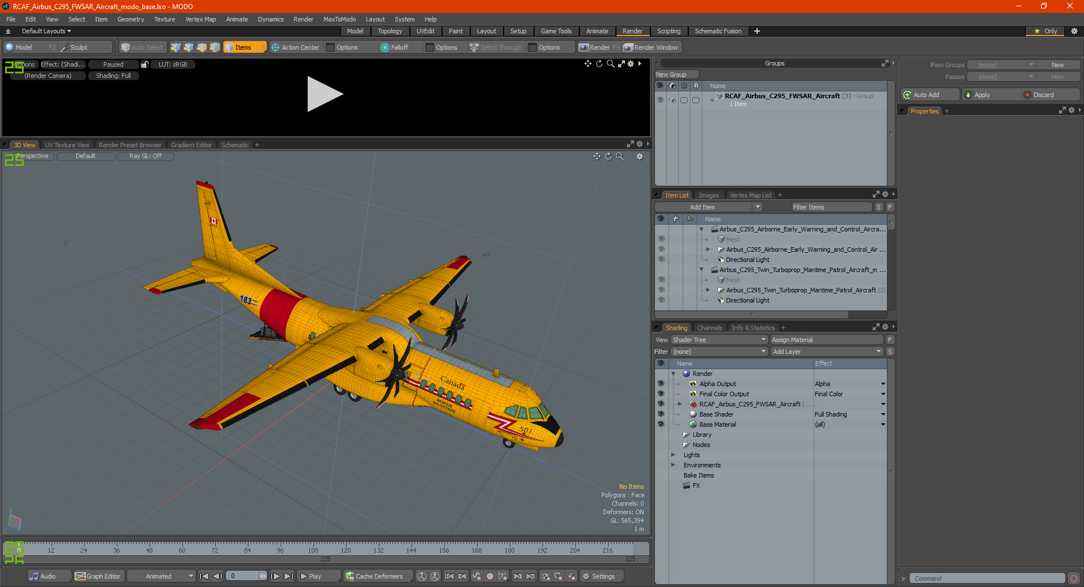Viewport: 1084px width, 587px height.
Task: Click the Polygons selection mode icon
Action: point(202,47)
